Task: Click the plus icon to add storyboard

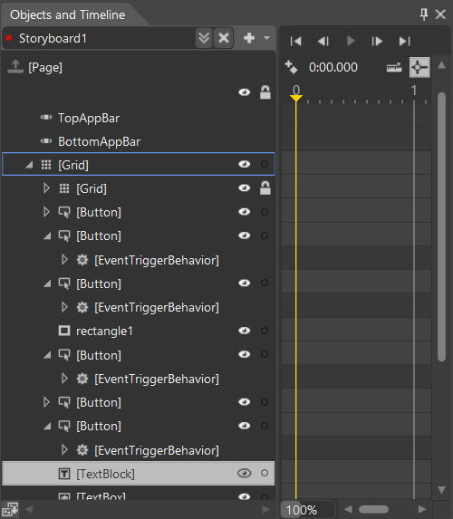Action: pyautogui.click(x=249, y=38)
